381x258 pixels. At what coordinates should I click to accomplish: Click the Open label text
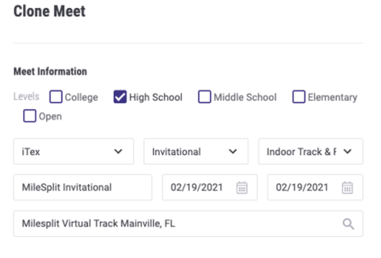tap(50, 117)
